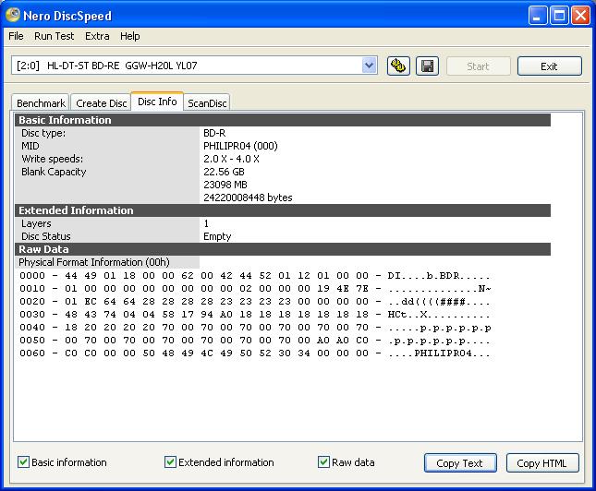Click the raw data row starting 0050
The height and width of the screenshot is (491, 596).
(x=255, y=341)
